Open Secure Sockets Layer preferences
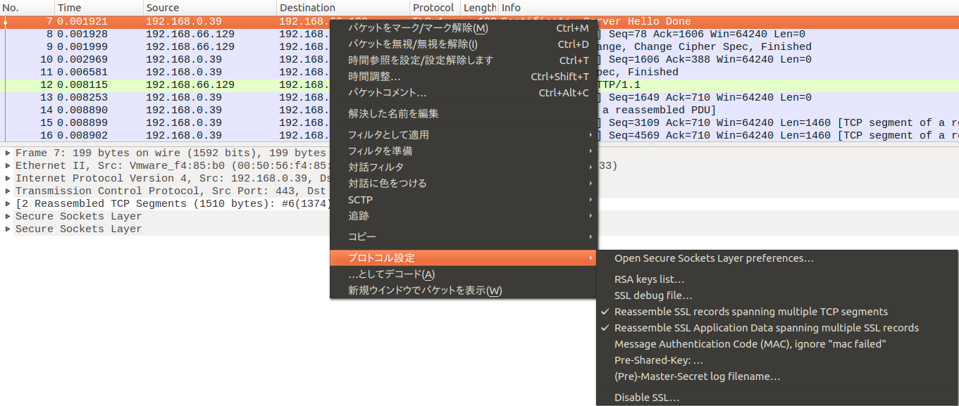 (x=714, y=258)
